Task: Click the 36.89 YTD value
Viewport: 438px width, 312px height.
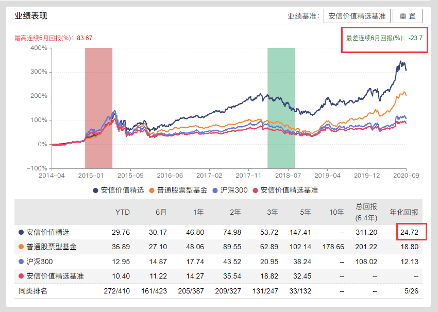Action: coord(121,247)
